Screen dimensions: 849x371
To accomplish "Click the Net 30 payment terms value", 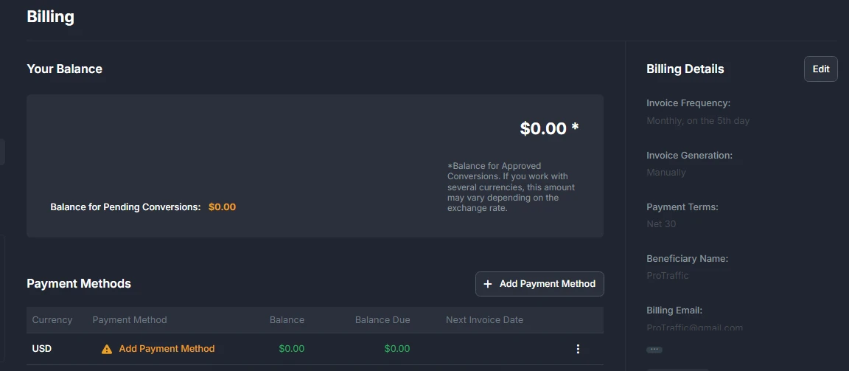I will coord(661,223).
